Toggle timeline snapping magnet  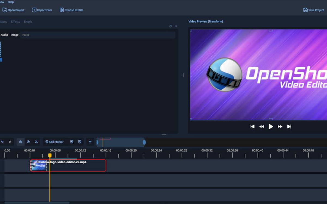coord(20,142)
